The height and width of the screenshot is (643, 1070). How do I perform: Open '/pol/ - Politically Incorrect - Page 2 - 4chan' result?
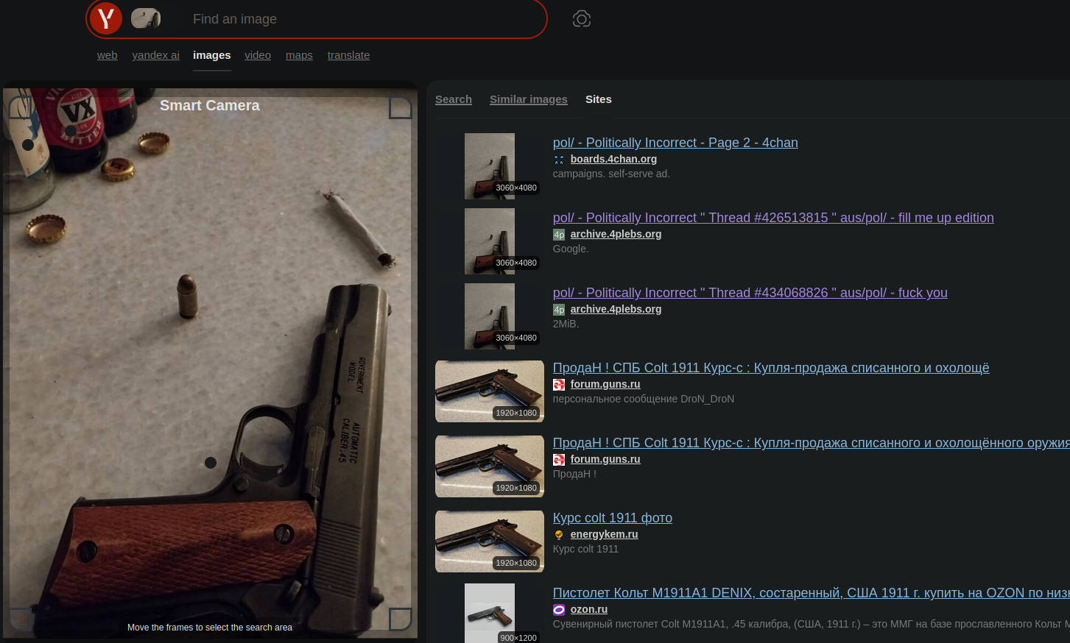tap(675, 143)
